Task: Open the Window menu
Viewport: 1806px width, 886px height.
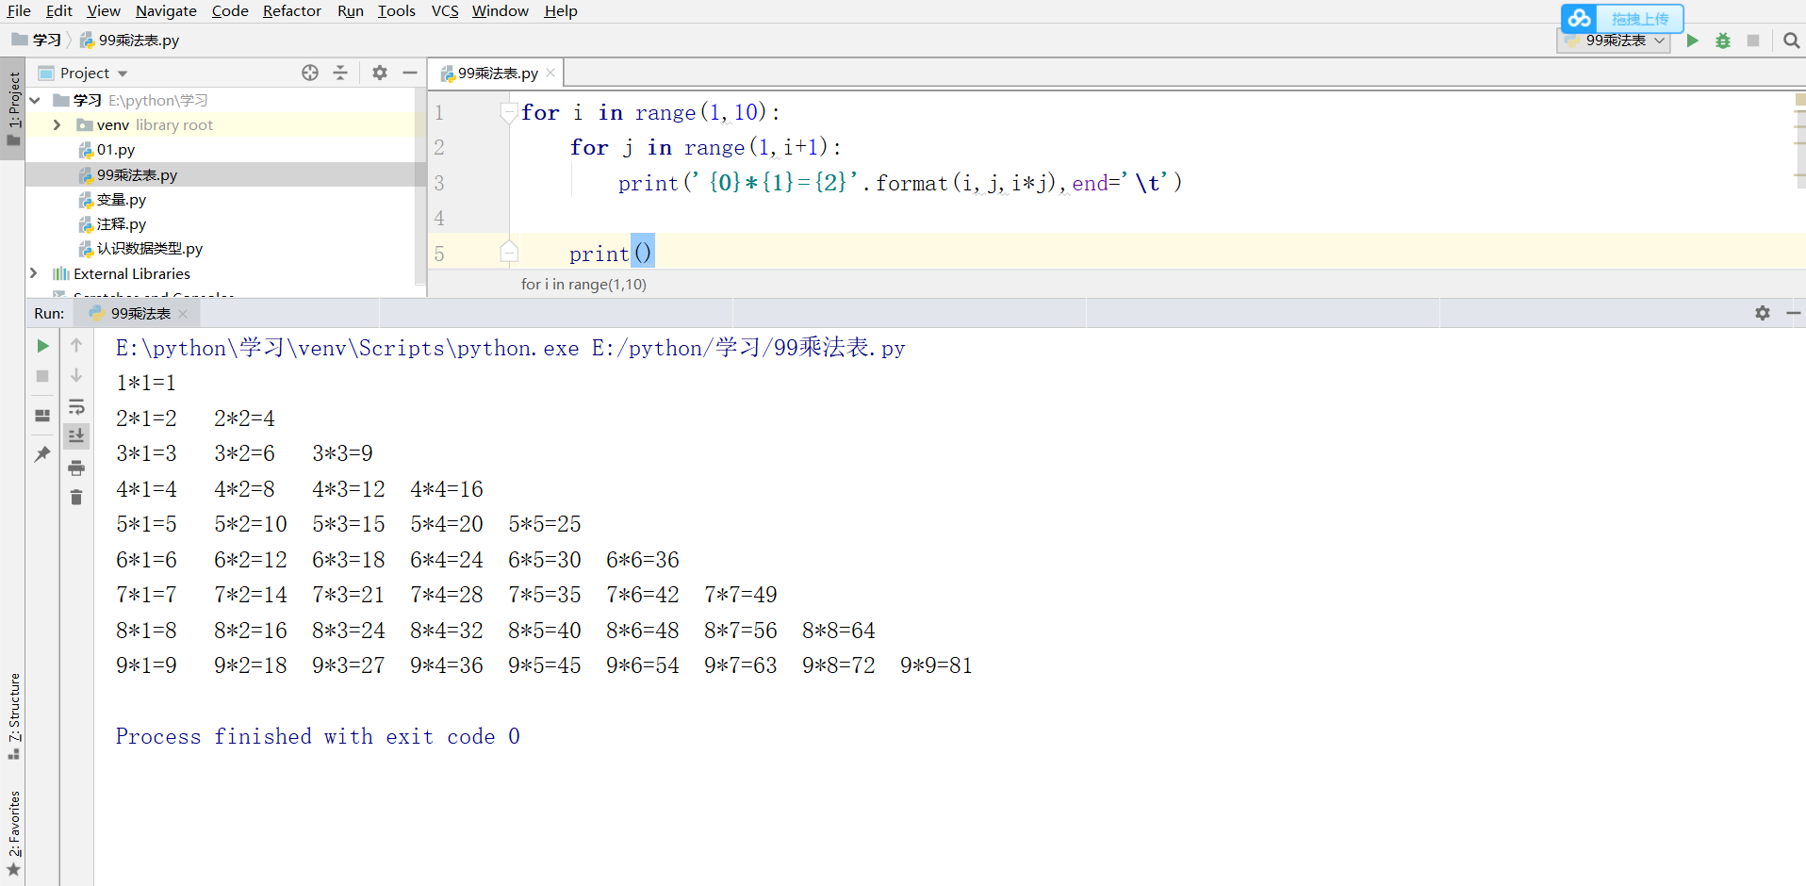Action: 501,10
